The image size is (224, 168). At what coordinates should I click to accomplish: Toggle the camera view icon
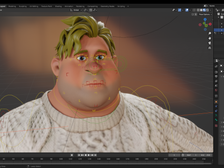(210, 43)
